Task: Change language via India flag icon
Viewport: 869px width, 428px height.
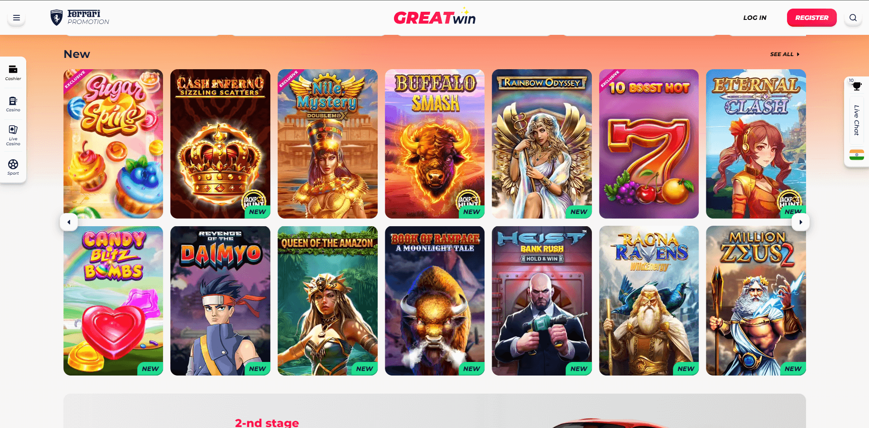Action: coord(857,155)
